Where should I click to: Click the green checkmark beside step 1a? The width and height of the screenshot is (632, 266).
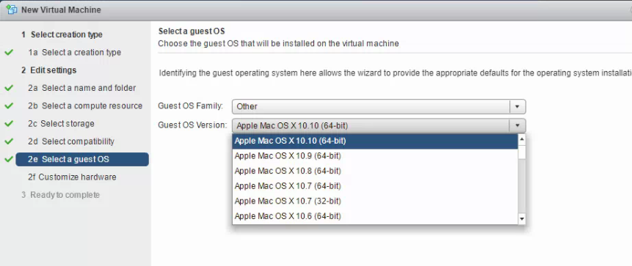click(x=9, y=52)
